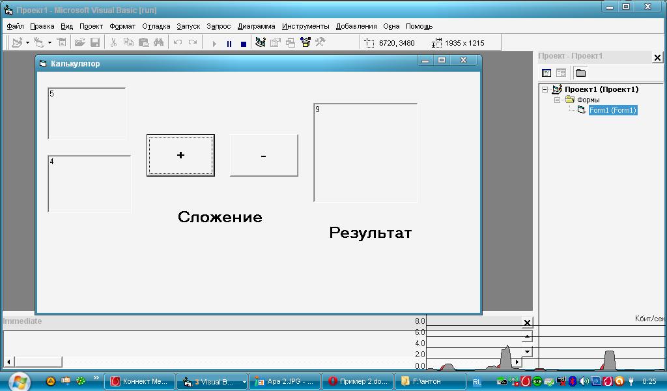Open the Toolbox with the hammer-wrench icon
Screen dimensions: 667x391
coord(320,43)
